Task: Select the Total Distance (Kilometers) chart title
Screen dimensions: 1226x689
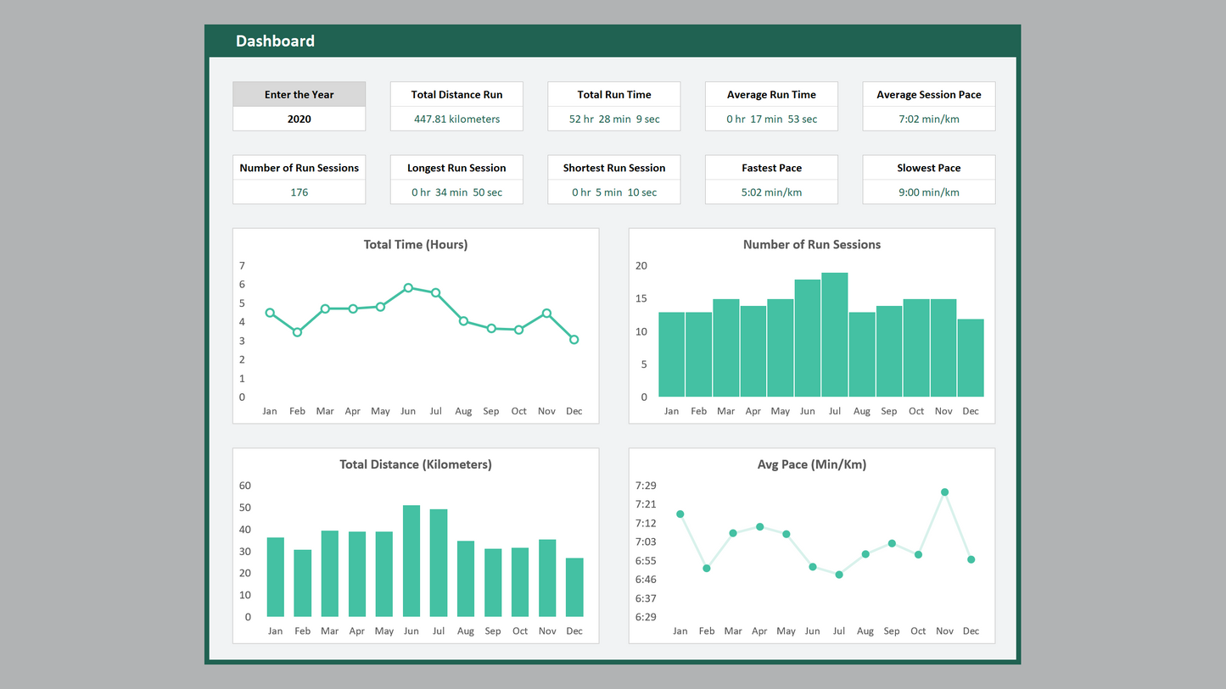Action: click(x=416, y=464)
